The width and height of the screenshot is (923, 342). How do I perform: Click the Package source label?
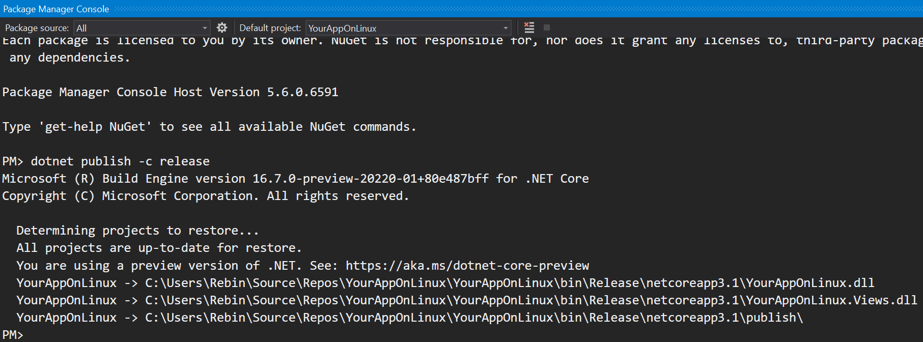click(x=37, y=28)
